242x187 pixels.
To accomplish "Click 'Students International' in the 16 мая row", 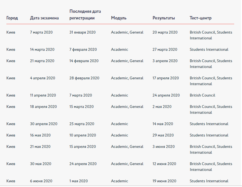I will click(209, 135).
